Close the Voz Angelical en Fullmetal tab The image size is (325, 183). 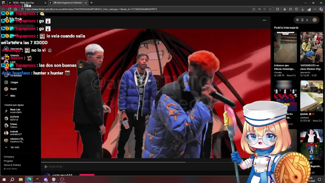point(86,3)
